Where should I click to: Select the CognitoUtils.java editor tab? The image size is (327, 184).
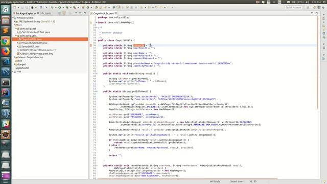[x=103, y=13]
